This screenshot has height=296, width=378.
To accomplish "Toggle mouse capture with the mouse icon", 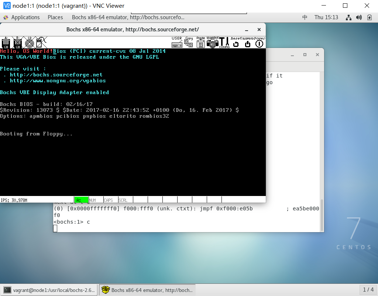I will pyautogui.click(x=39, y=43).
